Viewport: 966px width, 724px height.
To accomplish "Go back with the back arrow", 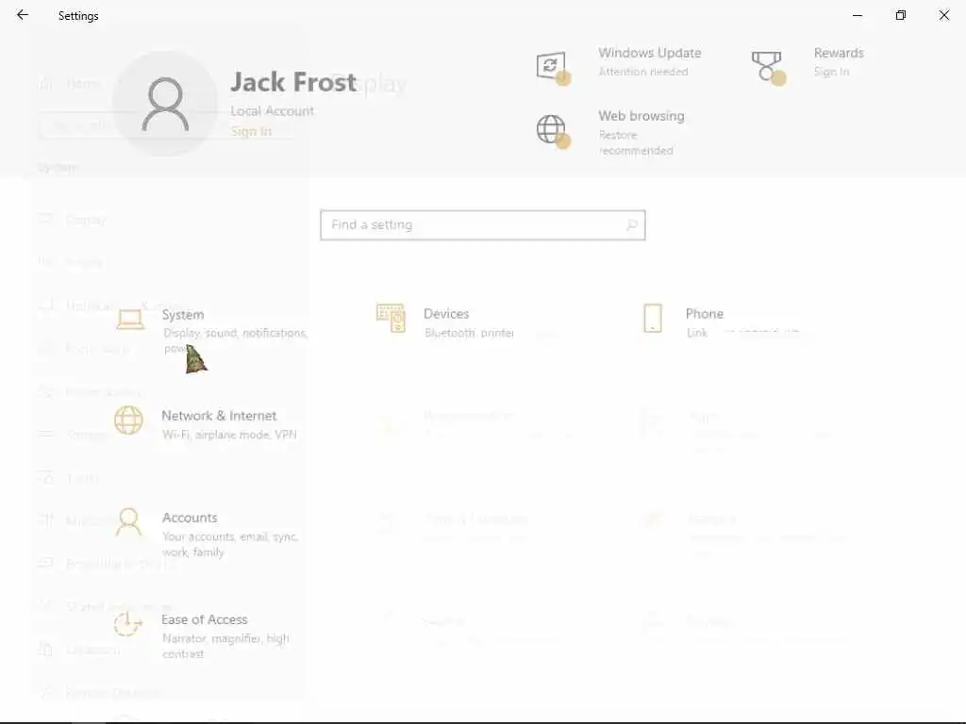I will tap(23, 15).
